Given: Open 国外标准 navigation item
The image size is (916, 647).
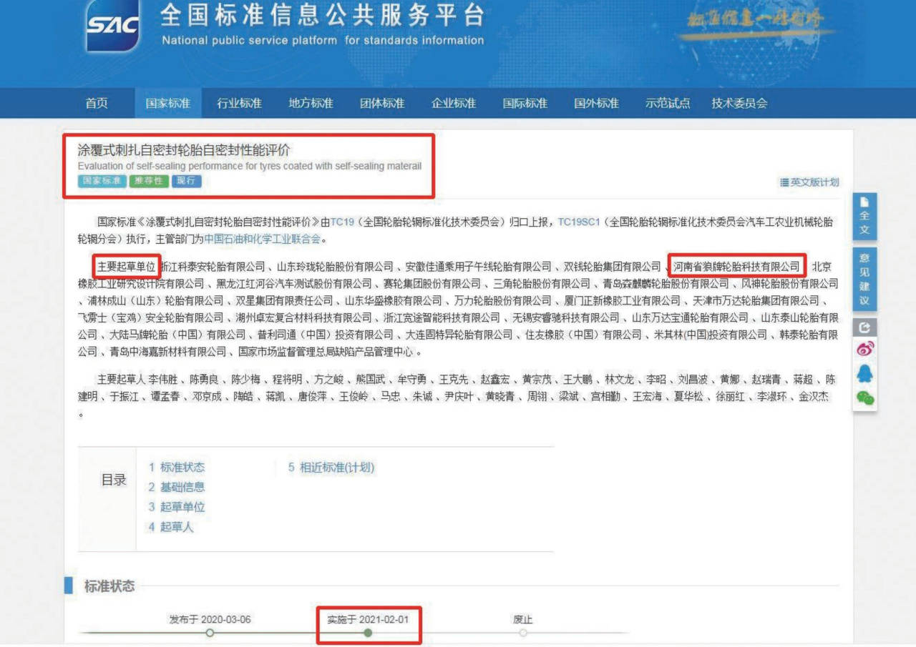Looking at the screenshot, I should coord(596,103).
